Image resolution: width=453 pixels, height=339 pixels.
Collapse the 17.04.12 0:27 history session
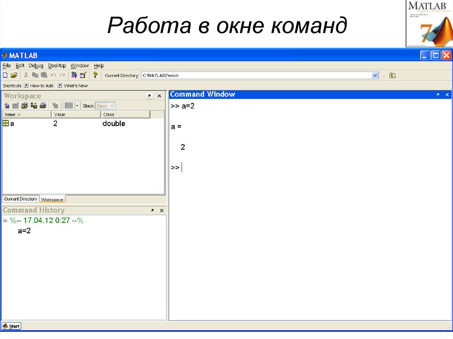click(5, 220)
